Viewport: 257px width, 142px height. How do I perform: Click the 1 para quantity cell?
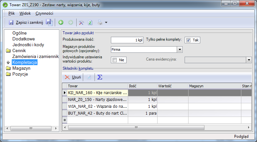[143, 113]
